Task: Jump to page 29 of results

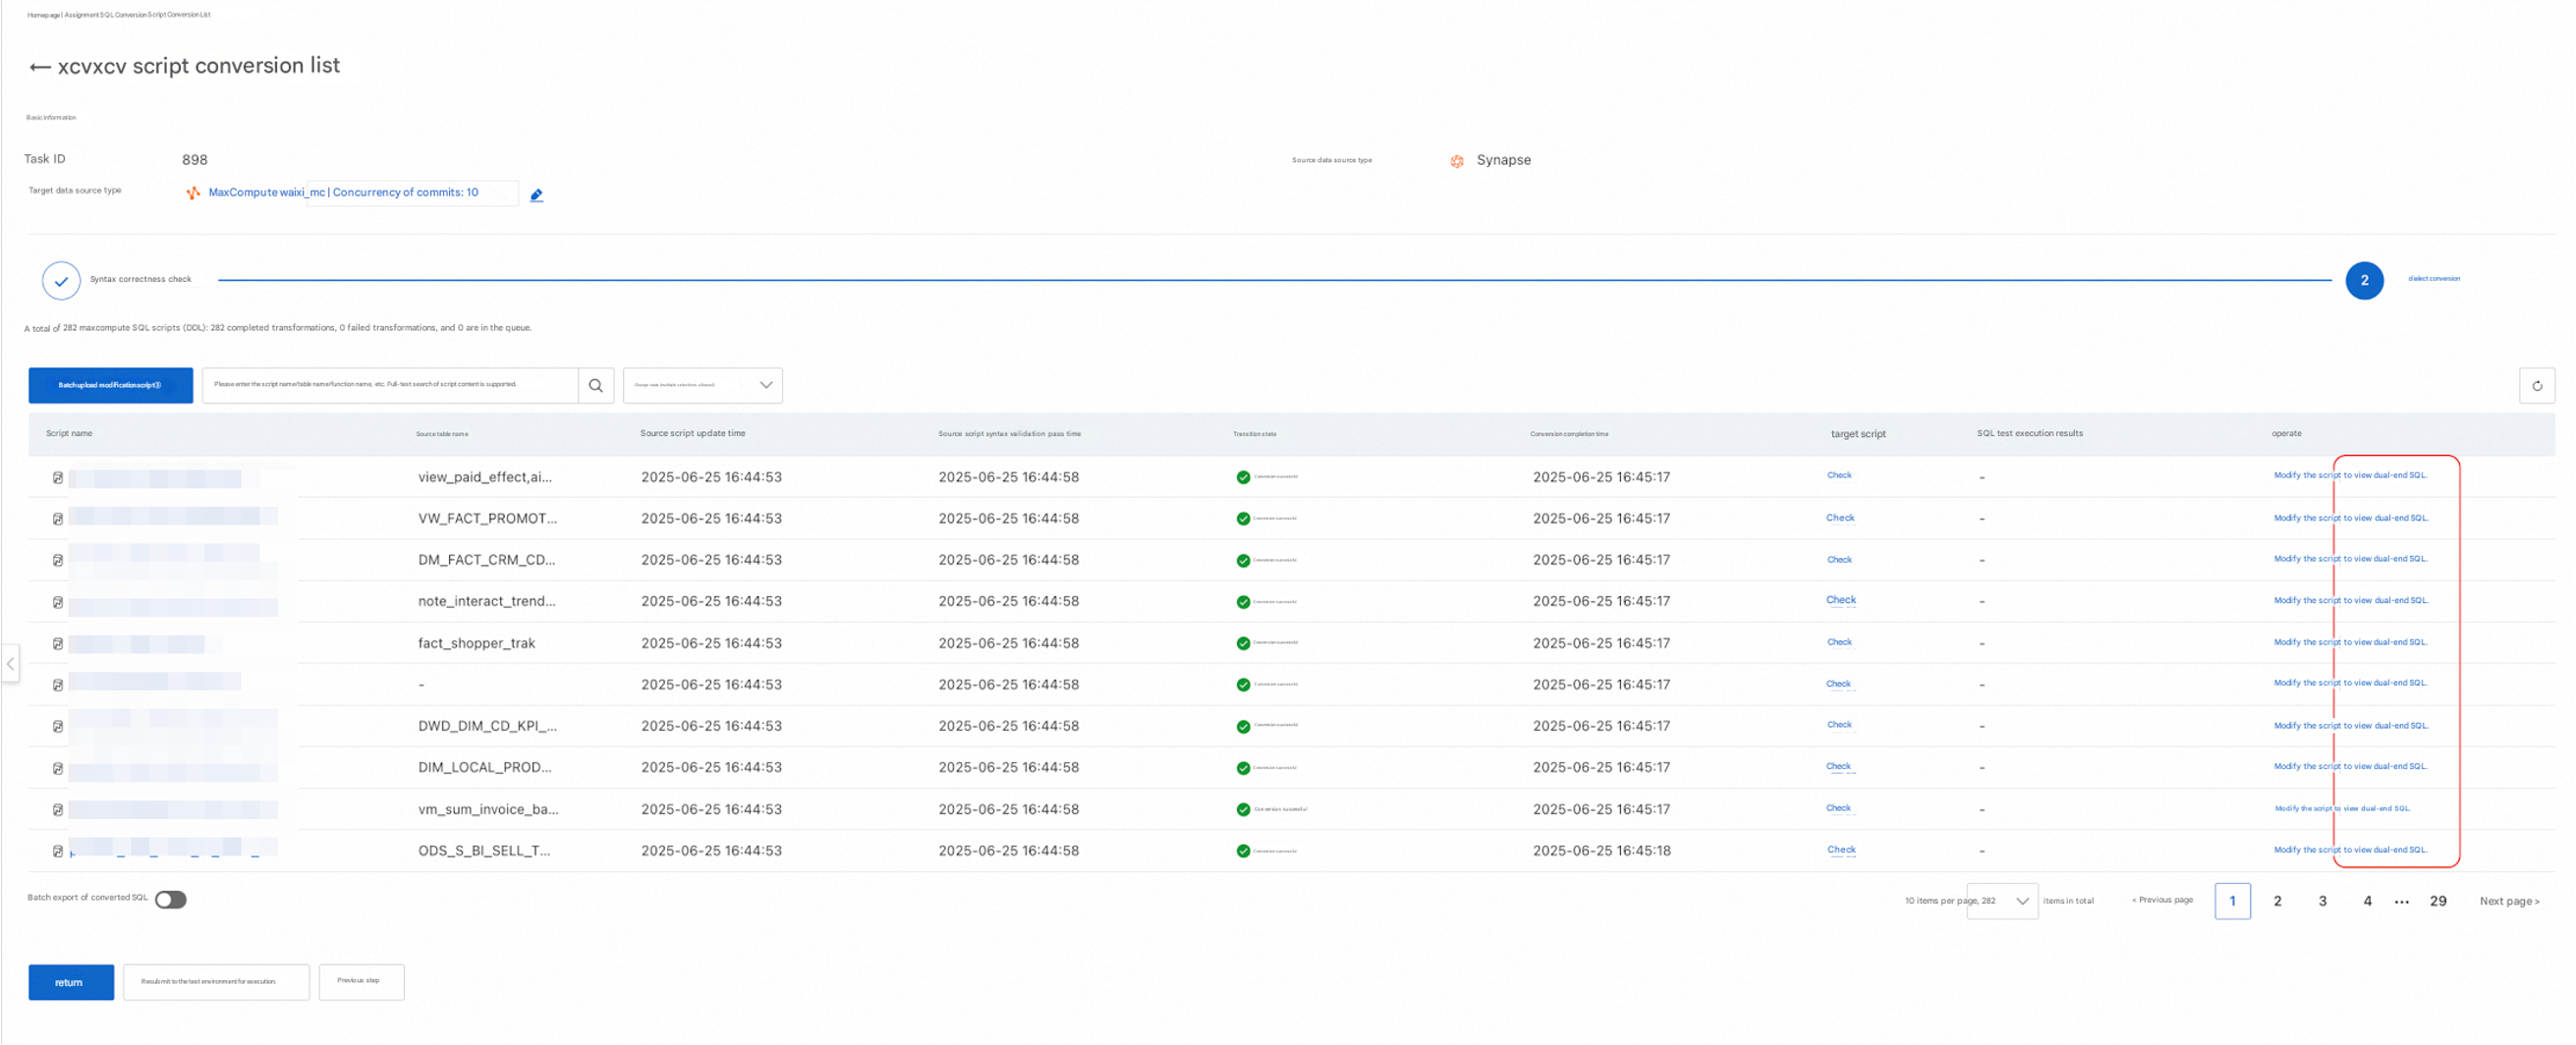Action: pos(2438,901)
